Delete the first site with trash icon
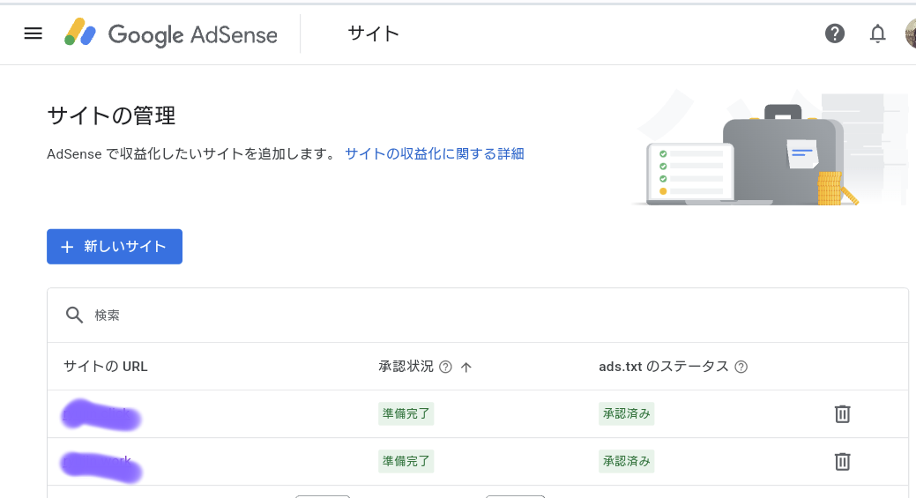Image resolution: width=916 pixels, height=498 pixels. click(843, 414)
